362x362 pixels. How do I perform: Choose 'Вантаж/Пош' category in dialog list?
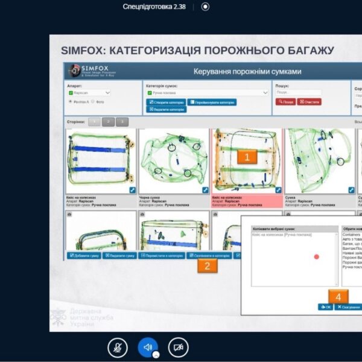pos(352,249)
